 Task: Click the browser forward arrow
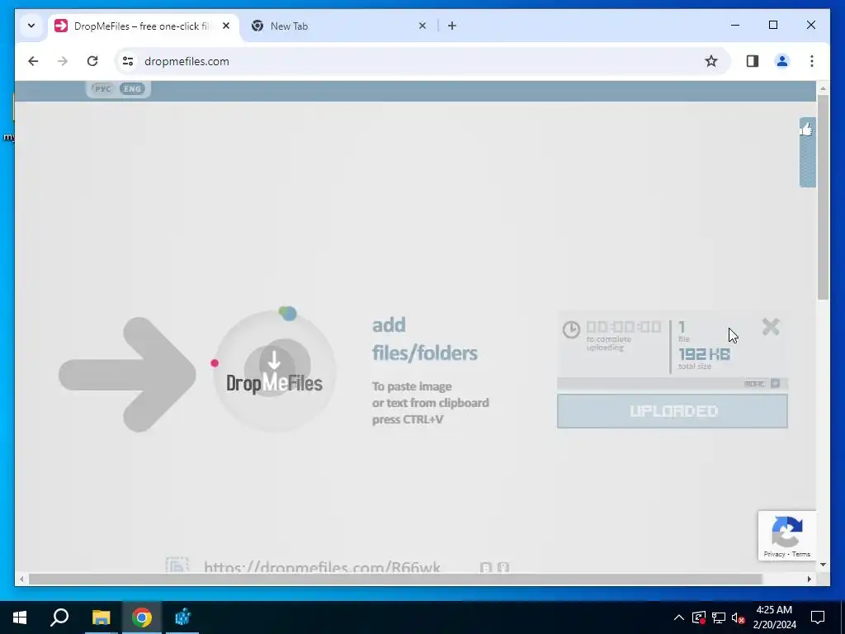63,61
